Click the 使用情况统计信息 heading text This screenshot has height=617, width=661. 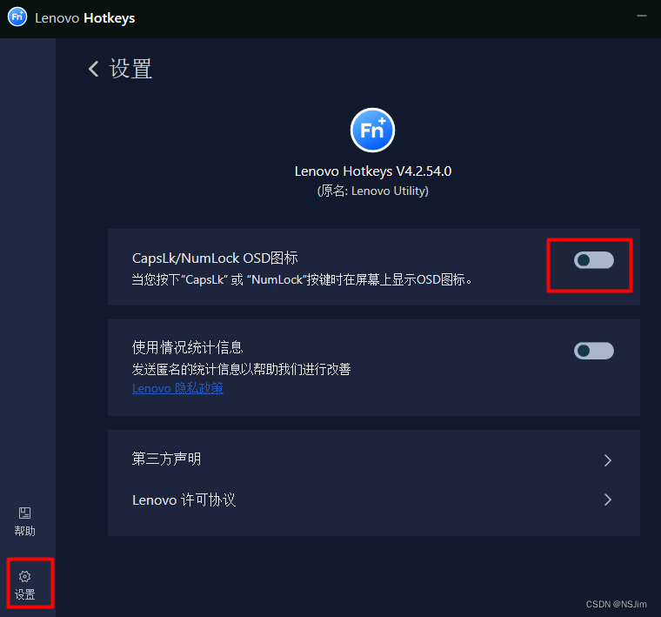point(188,347)
